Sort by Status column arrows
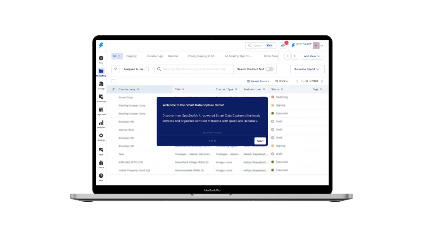Screen dimensions: 423x237 (282, 89)
